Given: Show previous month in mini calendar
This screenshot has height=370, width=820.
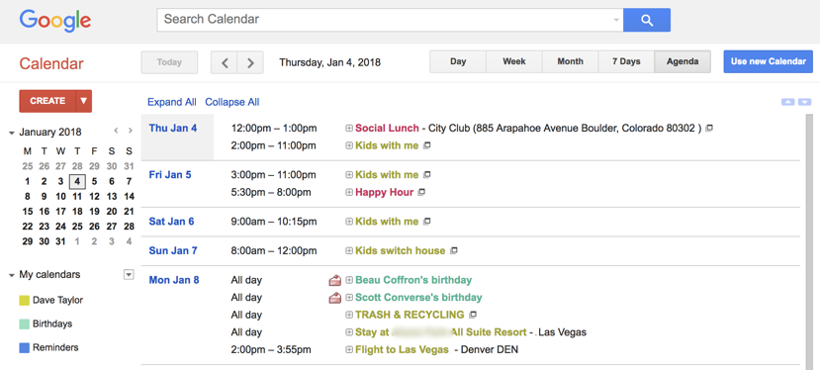Looking at the screenshot, I should pyautogui.click(x=116, y=131).
